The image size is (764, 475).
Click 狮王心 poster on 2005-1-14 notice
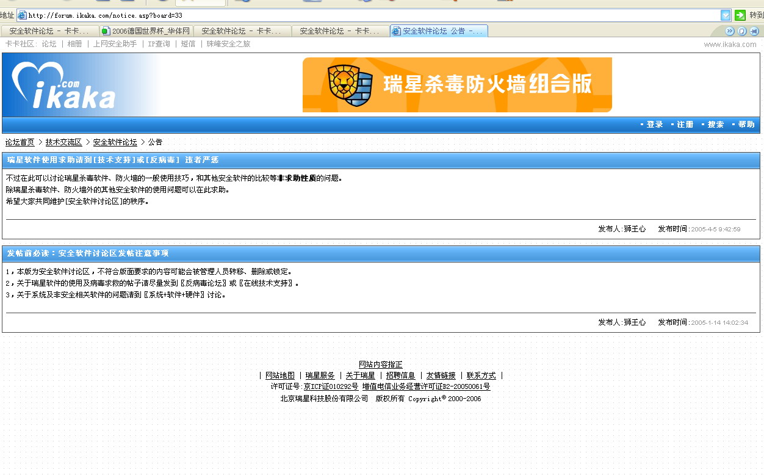point(635,322)
